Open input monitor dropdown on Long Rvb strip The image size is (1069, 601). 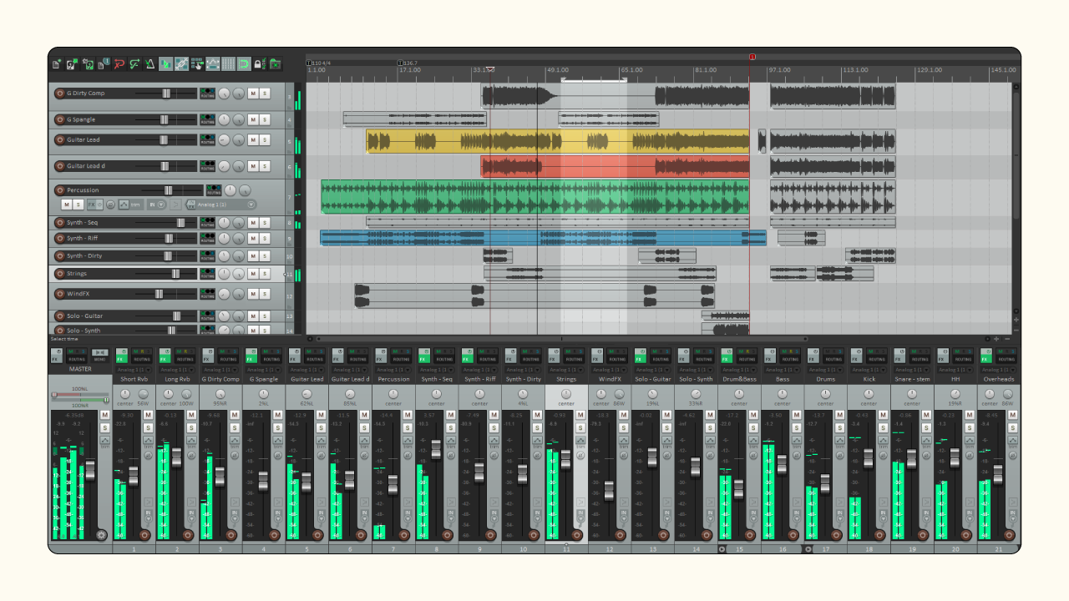(191, 517)
